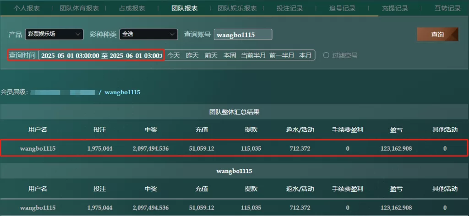
Task: Select the 前一半月 quick date option
Action: [282, 55]
